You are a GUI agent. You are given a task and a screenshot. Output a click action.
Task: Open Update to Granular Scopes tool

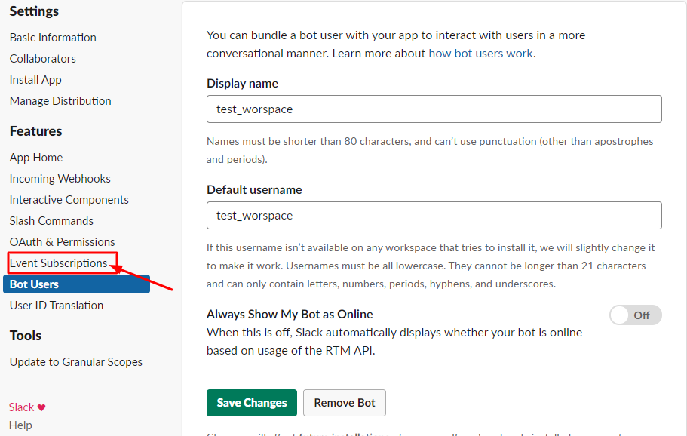tap(76, 362)
